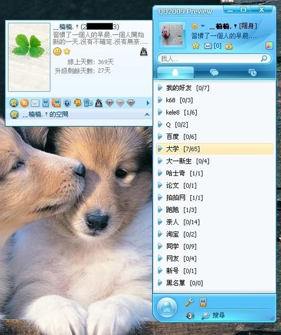Switch to the contacts penguin tab
The height and width of the screenshot is (335, 281).
click(175, 73)
